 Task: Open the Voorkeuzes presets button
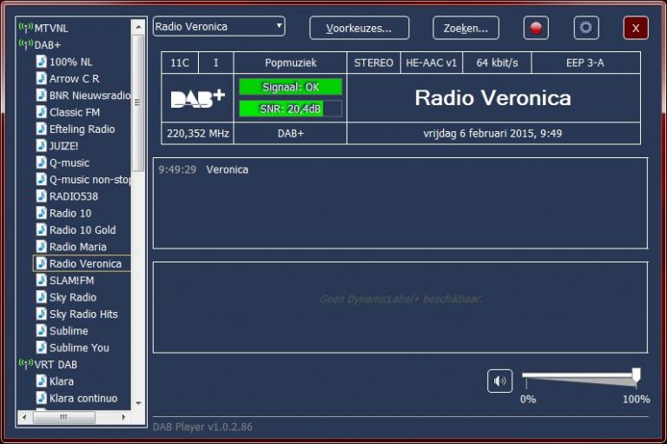point(359,28)
